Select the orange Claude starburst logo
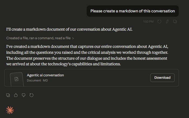The height and width of the screenshot is (118, 189). (10, 110)
